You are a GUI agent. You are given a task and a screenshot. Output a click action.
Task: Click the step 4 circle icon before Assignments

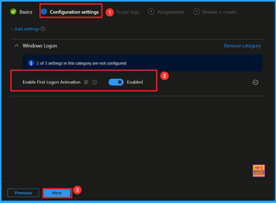point(151,12)
